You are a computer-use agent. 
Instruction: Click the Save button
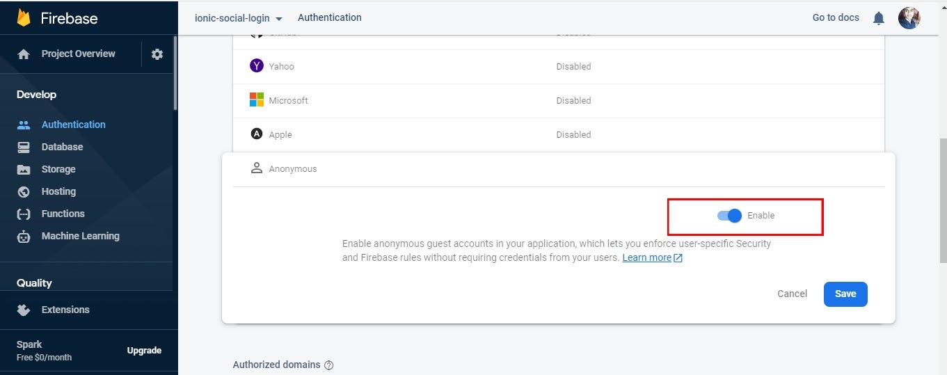point(845,294)
